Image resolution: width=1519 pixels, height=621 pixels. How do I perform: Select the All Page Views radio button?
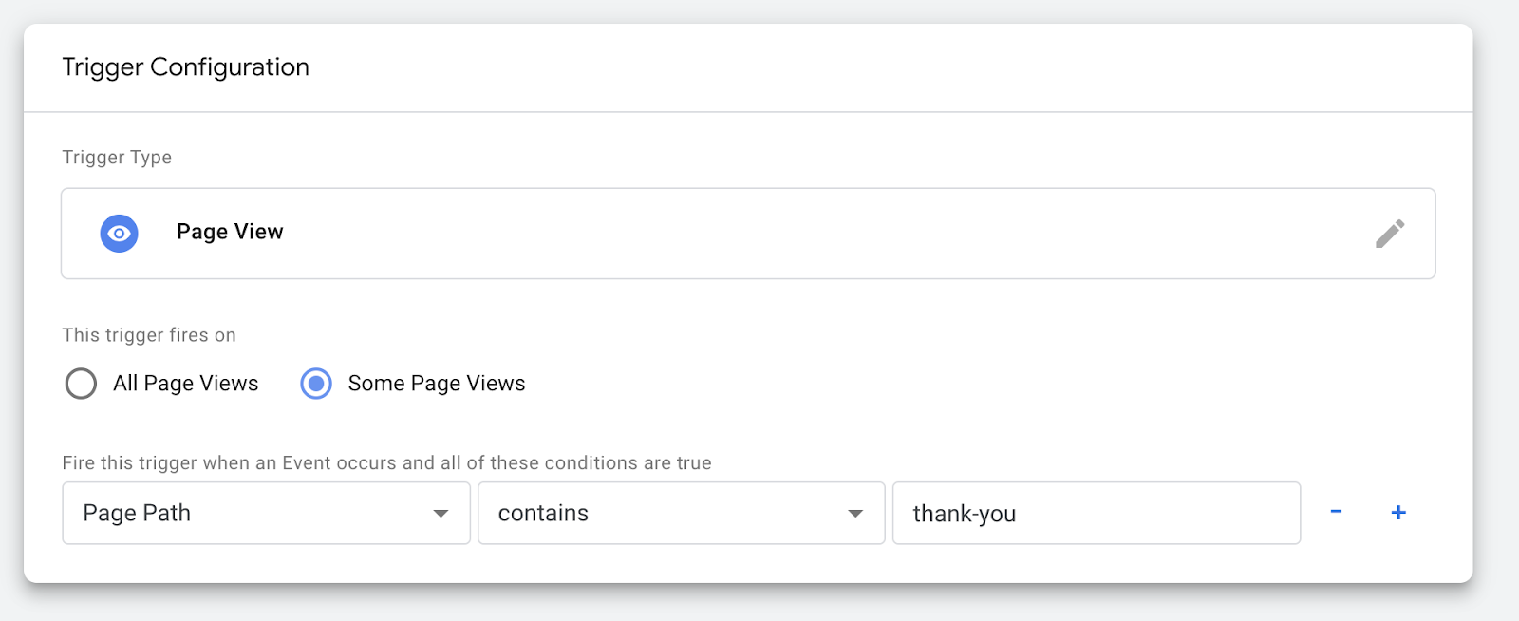[81, 384]
